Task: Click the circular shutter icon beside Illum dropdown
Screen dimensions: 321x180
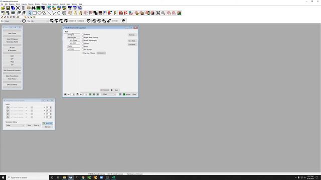Action: (24, 21)
